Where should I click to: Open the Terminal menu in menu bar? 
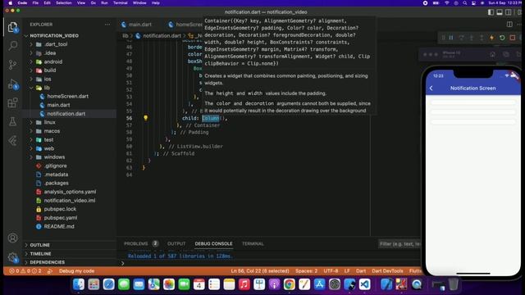tap(120, 3)
